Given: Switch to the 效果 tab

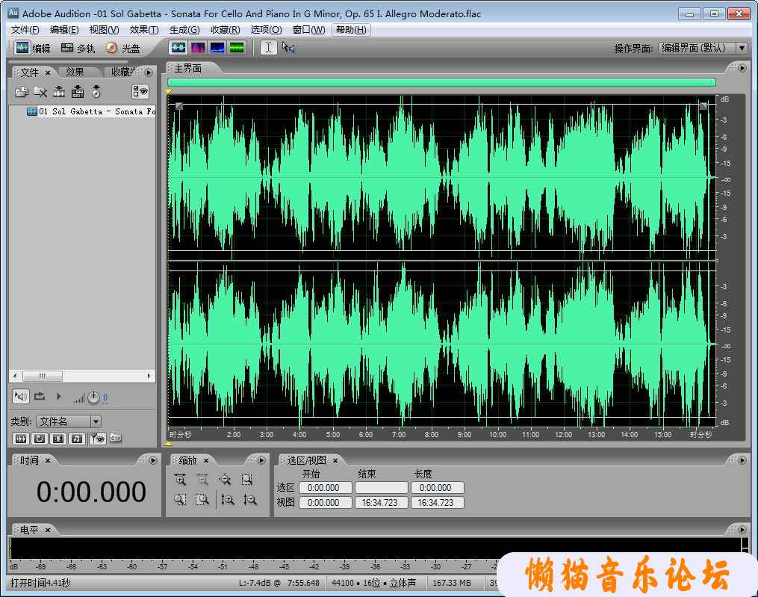Looking at the screenshot, I should pos(75,72).
